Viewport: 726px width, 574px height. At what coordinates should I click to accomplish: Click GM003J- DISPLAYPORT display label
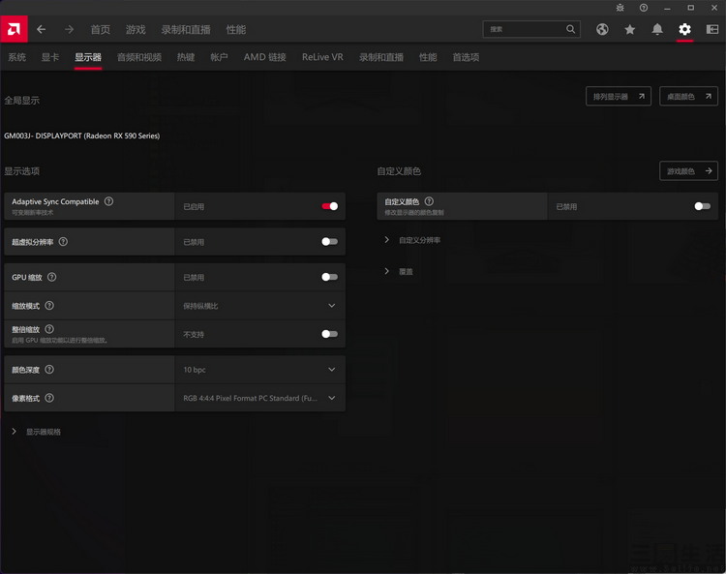(82, 136)
